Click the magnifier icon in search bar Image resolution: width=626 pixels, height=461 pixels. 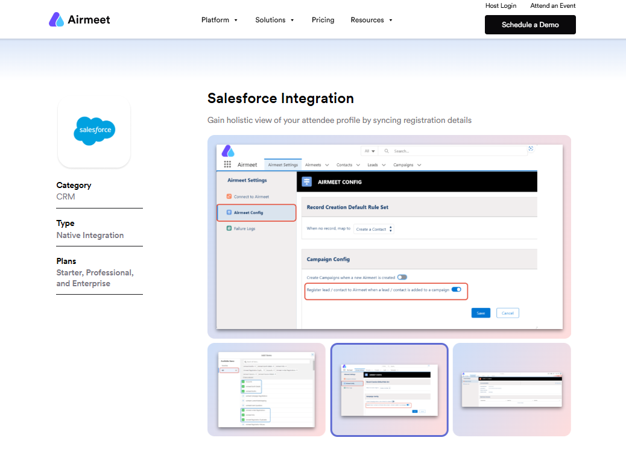click(387, 151)
